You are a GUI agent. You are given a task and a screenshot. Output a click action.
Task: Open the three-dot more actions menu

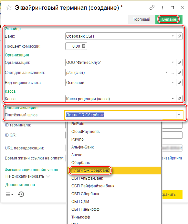pyautogui.click(x=162, y=7)
